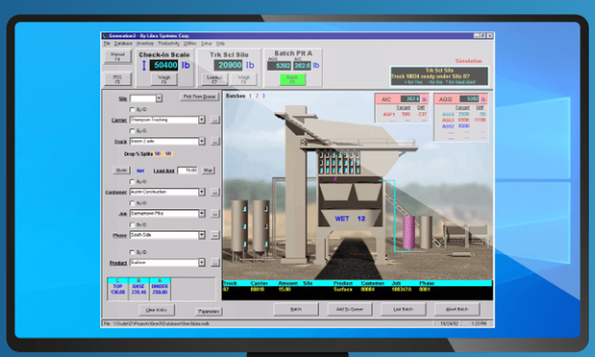Screen dimensions: 595x357
Task: Expand the Carrier dropdown arrow
Action: (x=202, y=120)
